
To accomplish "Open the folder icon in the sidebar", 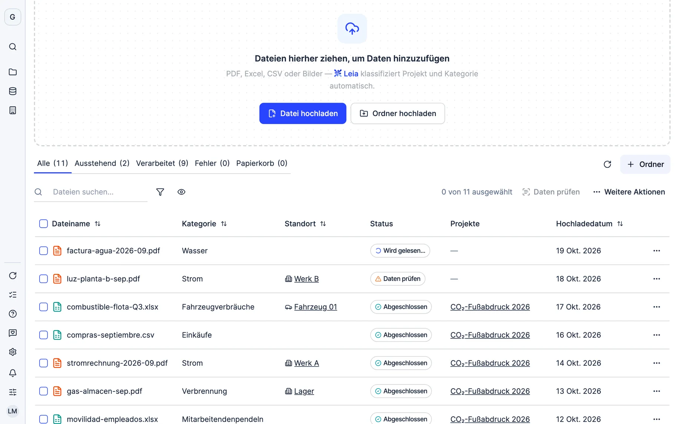I will (12, 72).
